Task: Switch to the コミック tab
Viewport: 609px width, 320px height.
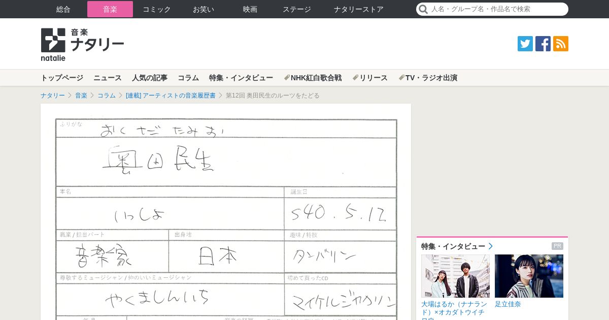Action: coord(157,9)
